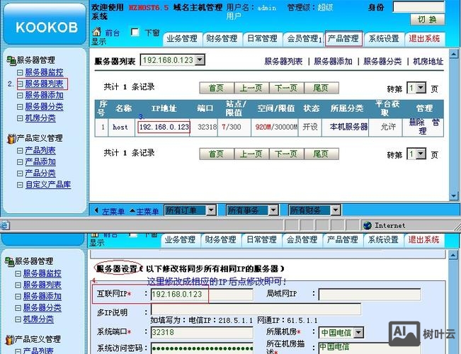This screenshot has width=461, height=354.
Task: Click the 服务器管理 icon in lower window sidebar
Action: coord(9,261)
